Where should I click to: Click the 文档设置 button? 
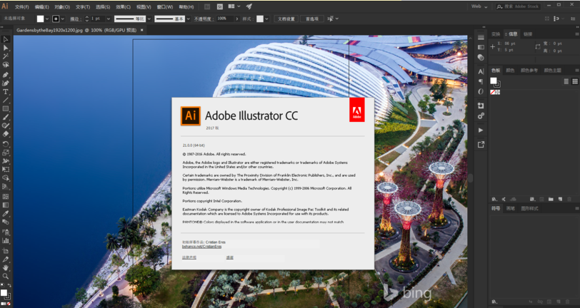point(286,19)
